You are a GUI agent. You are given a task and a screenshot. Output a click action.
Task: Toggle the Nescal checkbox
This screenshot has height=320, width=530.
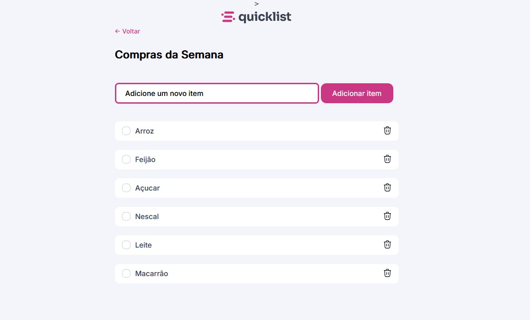pos(126,216)
